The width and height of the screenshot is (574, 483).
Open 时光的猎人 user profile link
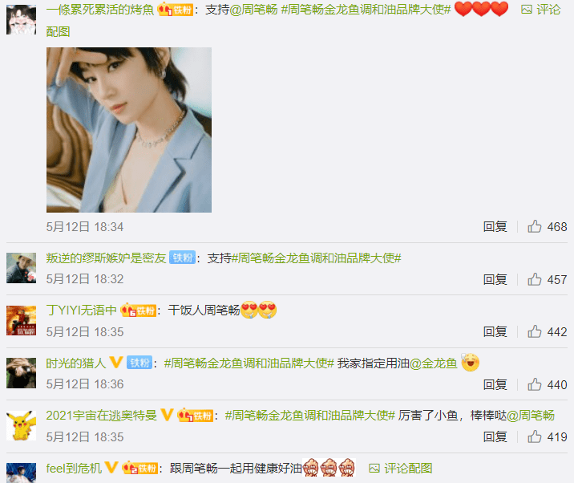[76, 363]
